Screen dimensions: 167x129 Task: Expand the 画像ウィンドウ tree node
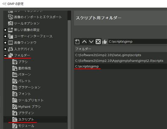pos(5,43)
